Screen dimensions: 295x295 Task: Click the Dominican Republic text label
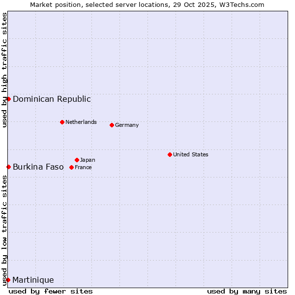(x=52, y=99)
